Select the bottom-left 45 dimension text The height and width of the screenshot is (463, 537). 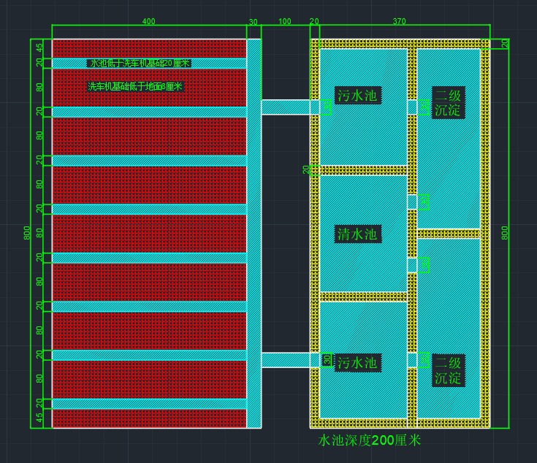(x=39, y=418)
